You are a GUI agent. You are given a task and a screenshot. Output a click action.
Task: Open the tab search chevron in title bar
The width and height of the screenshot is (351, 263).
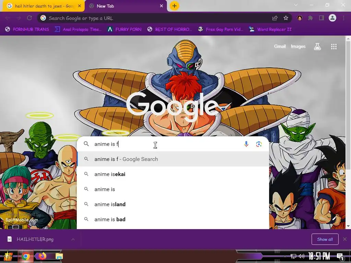pos(296,5)
